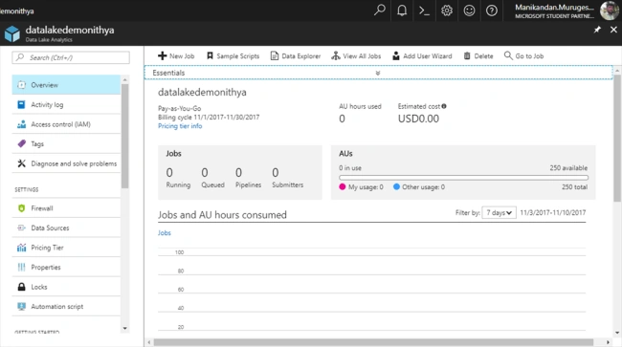The height and width of the screenshot is (347, 622).
Task: Start a New Job
Action: click(x=176, y=55)
